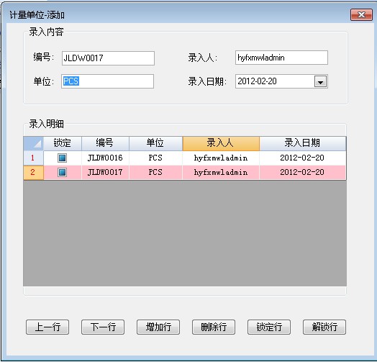Click the 编号 column header
Screen dimensions: 377x362
(105, 143)
